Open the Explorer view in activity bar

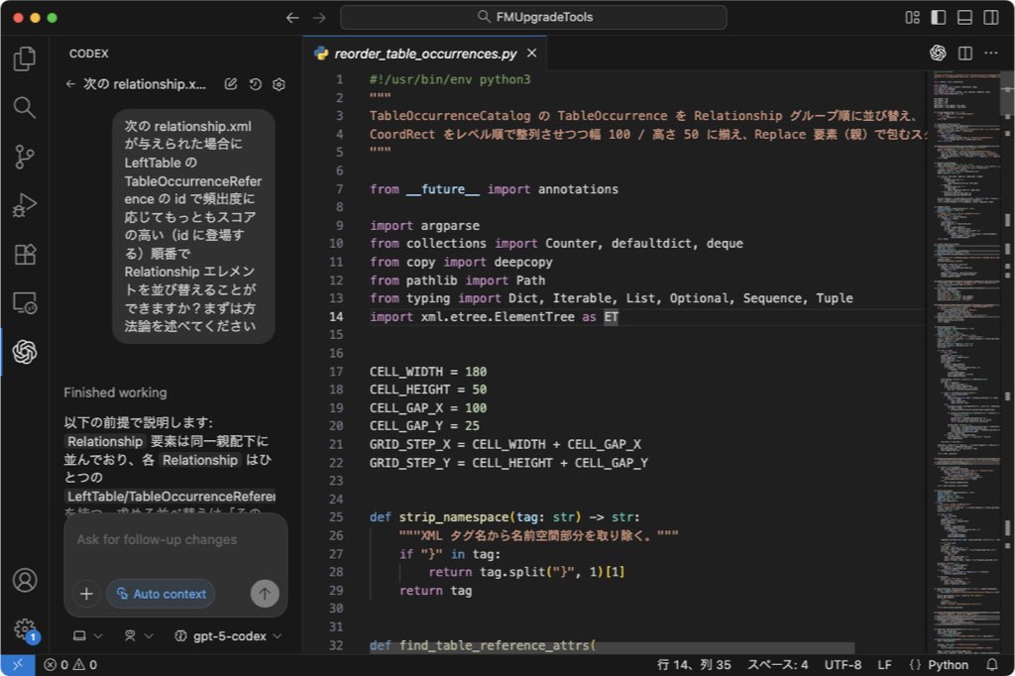point(25,59)
